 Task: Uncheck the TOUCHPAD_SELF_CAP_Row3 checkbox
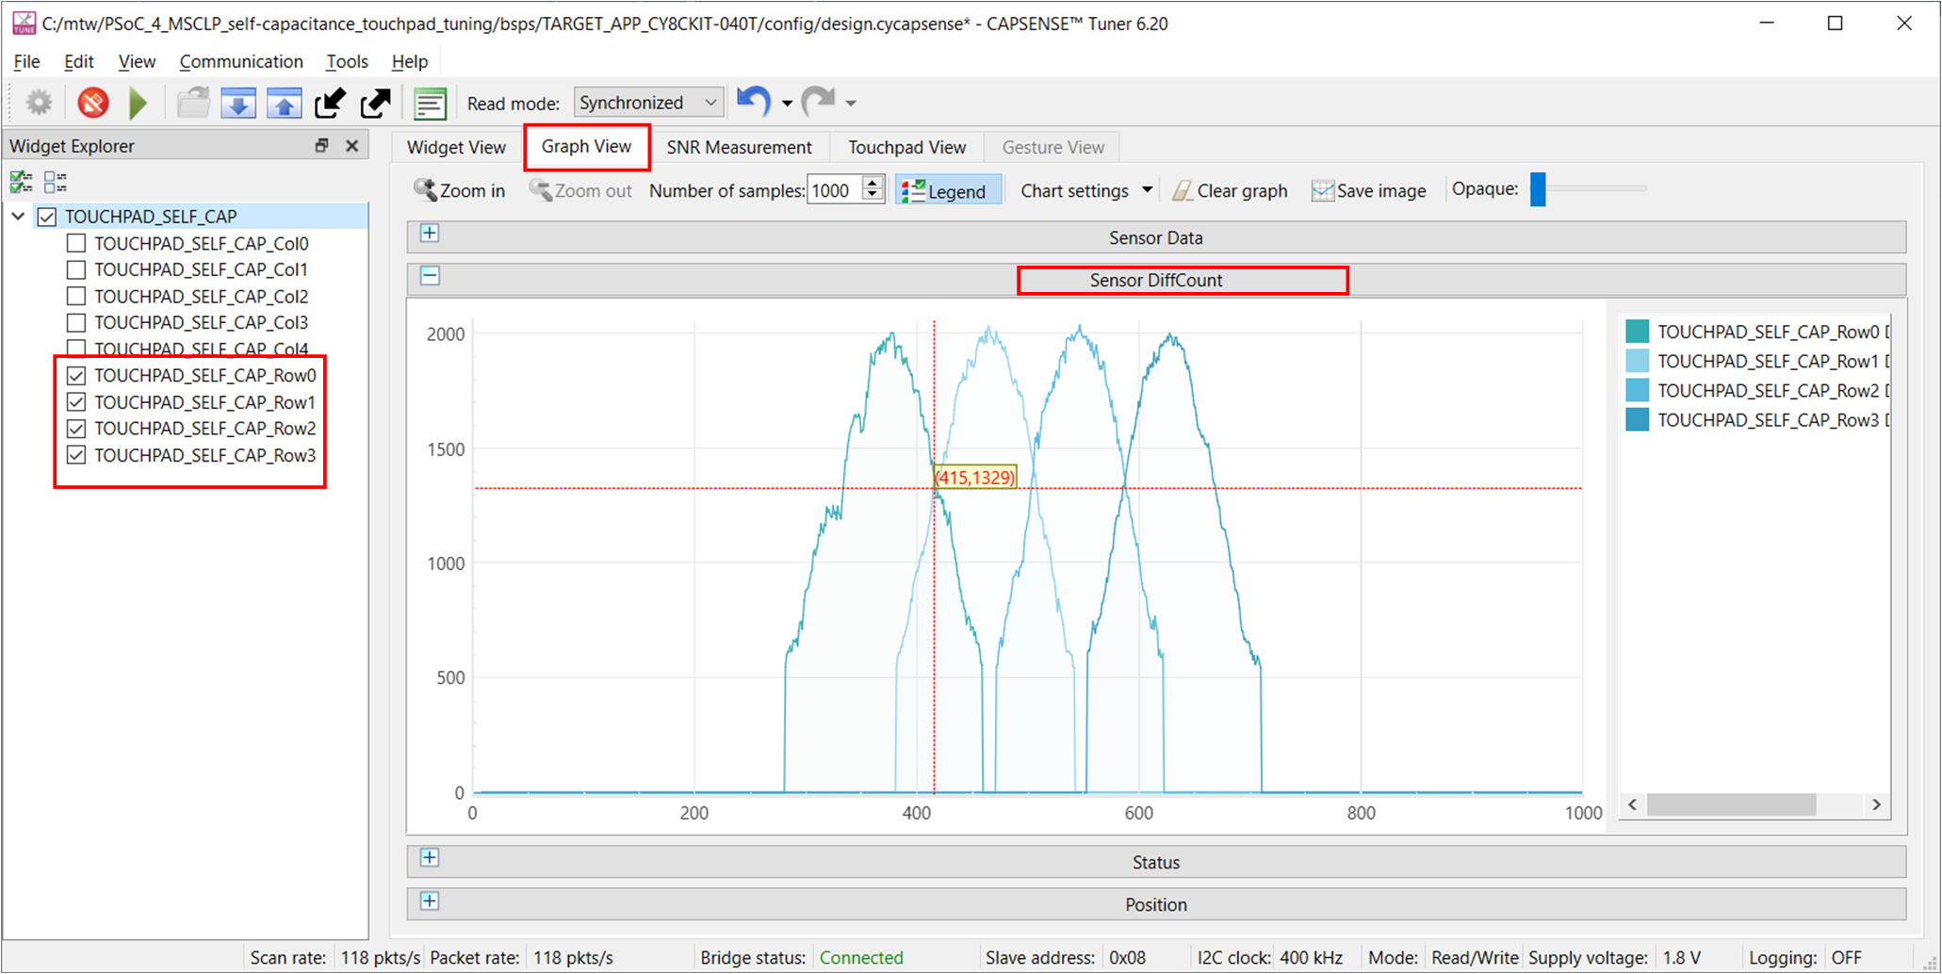click(76, 455)
